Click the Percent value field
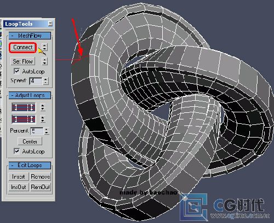 click(37, 131)
